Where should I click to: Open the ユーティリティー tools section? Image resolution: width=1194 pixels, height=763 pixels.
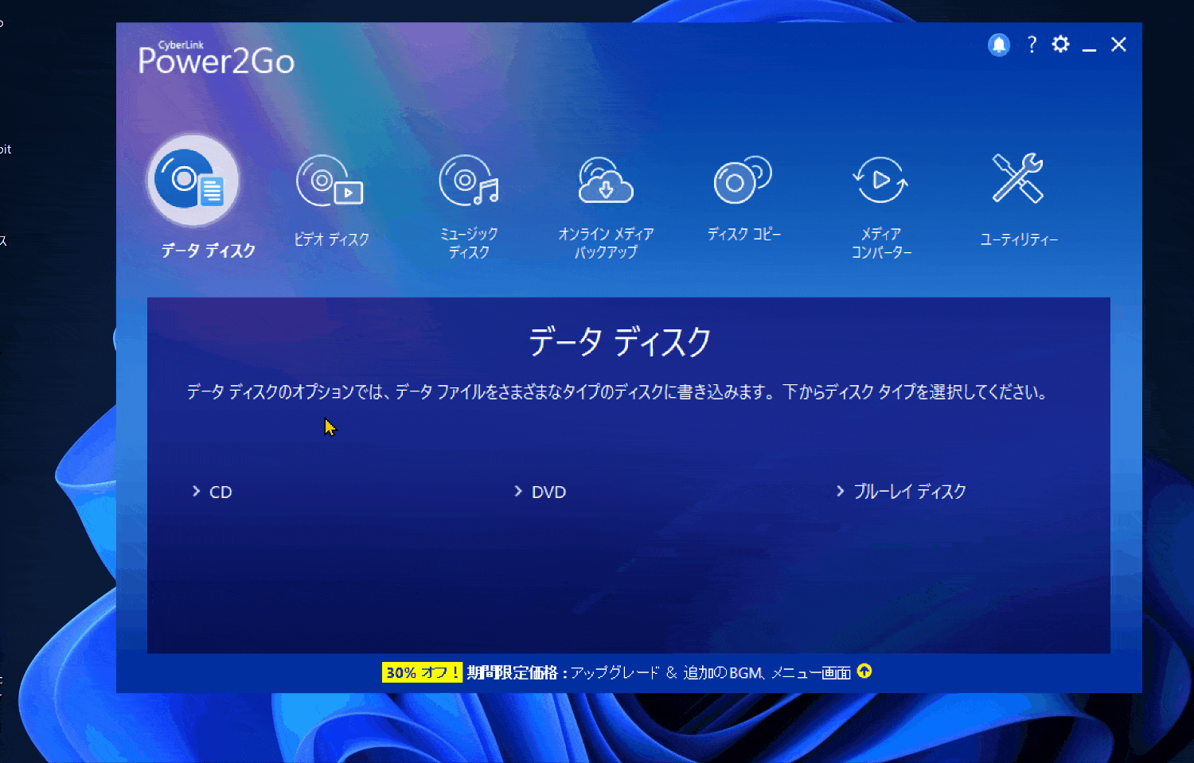[1018, 178]
